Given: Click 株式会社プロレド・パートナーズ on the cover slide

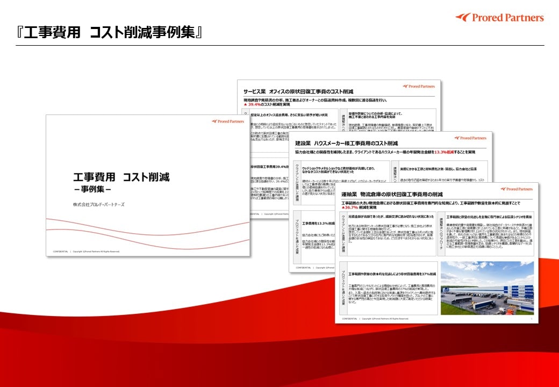Looking at the screenshot, I should [x=99, y=205].
